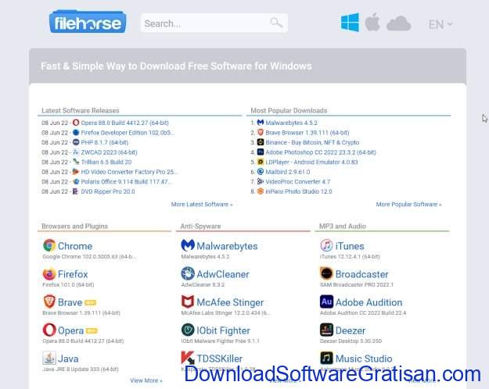Click the TDSSKiller Kaspersky icon
This screenshot has height=389, width=489.
click(x=188, y=358)
